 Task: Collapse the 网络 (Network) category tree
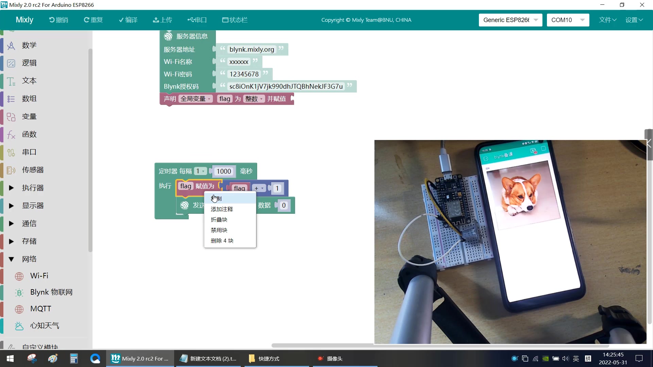click(x=11, y=259)
